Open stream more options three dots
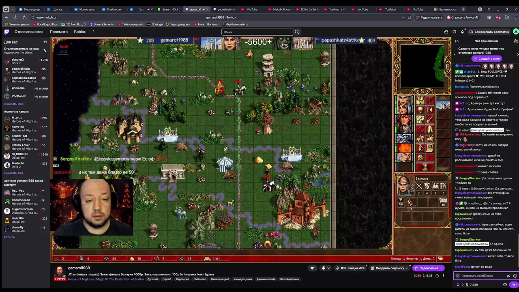This screenshot has width=519, height=292. [443, 276]
